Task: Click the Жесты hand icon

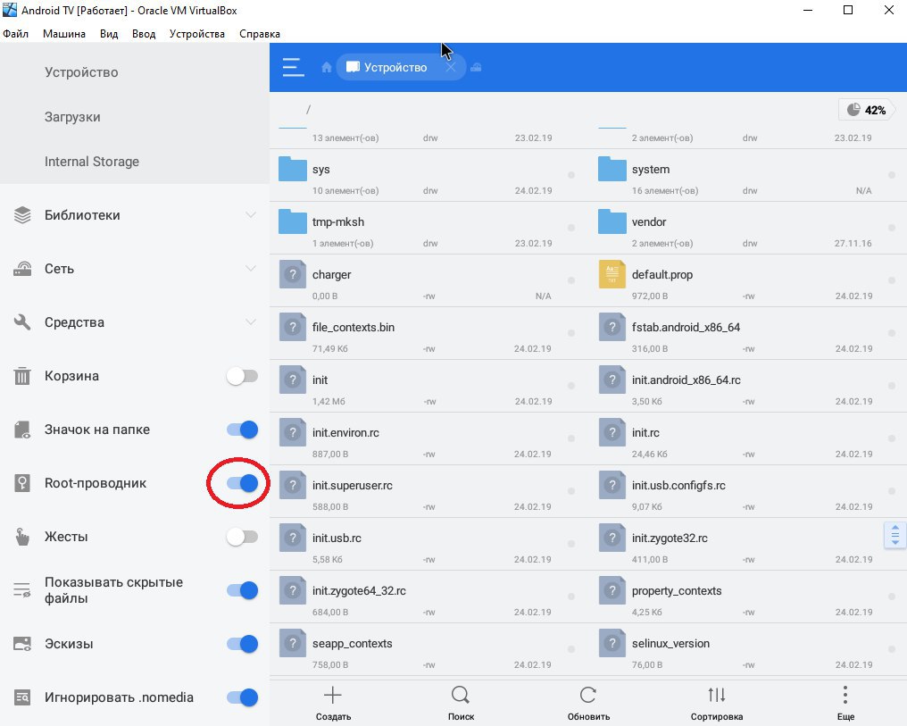Action: (22, 537)
